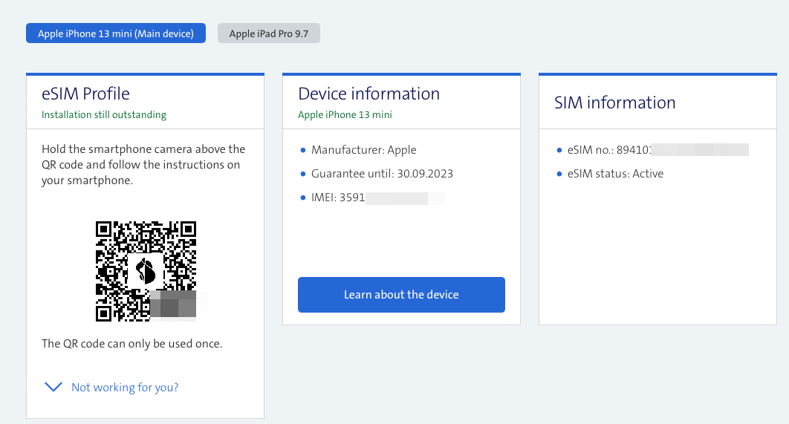This screenshot has height=424, width=789.
Task: Click the Guarantee until 30.09.2023 line
Action: click(x=382, y=174)
